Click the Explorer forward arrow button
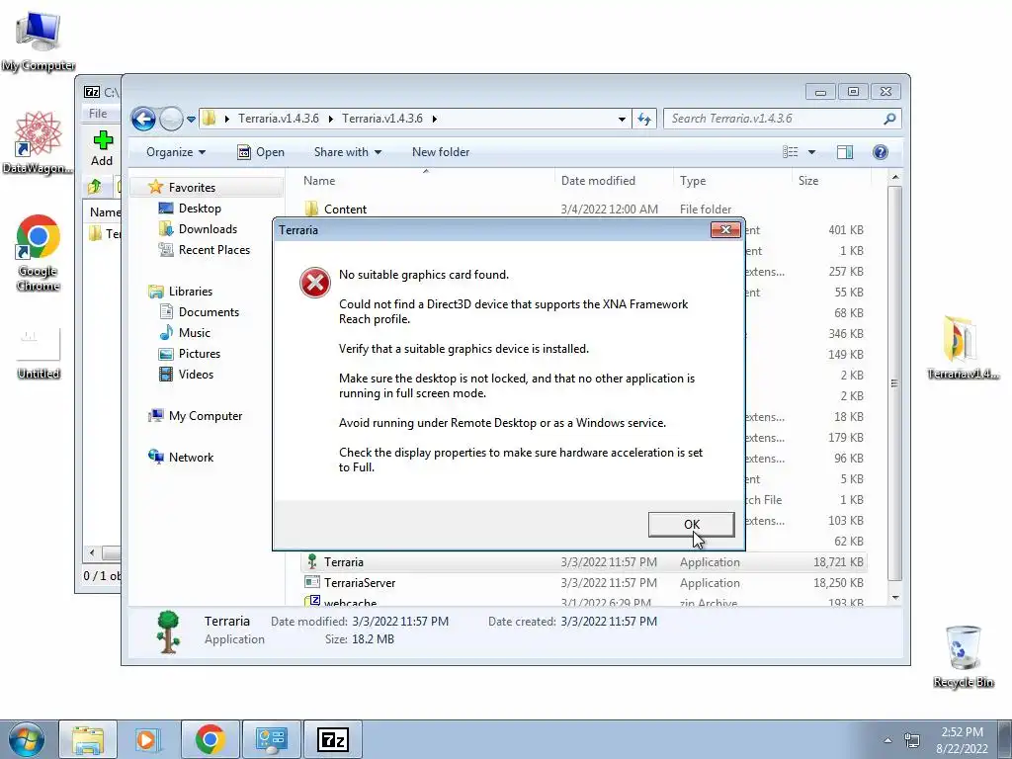 [x=171, y=119]
